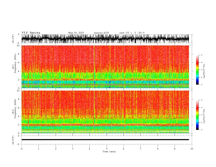The height and width of the screenshot is (167, 216).
Task: Click the ch.1 waveform trace
Action: [105, 39]
